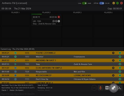Select the ECHO ANTHEMS FM SIMPLE title

(x=49, y=68)
